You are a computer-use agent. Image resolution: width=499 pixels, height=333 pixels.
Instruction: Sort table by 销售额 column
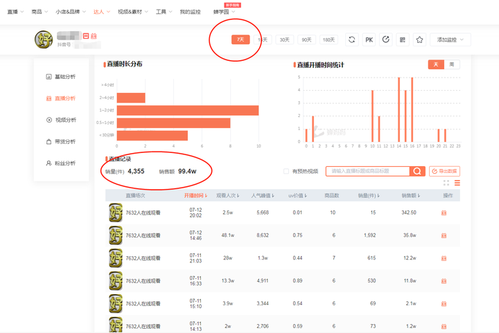[410, 196]
